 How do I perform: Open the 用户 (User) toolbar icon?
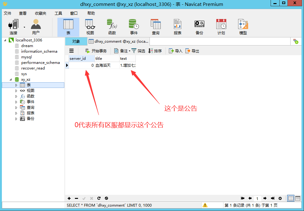coord(36,27)
